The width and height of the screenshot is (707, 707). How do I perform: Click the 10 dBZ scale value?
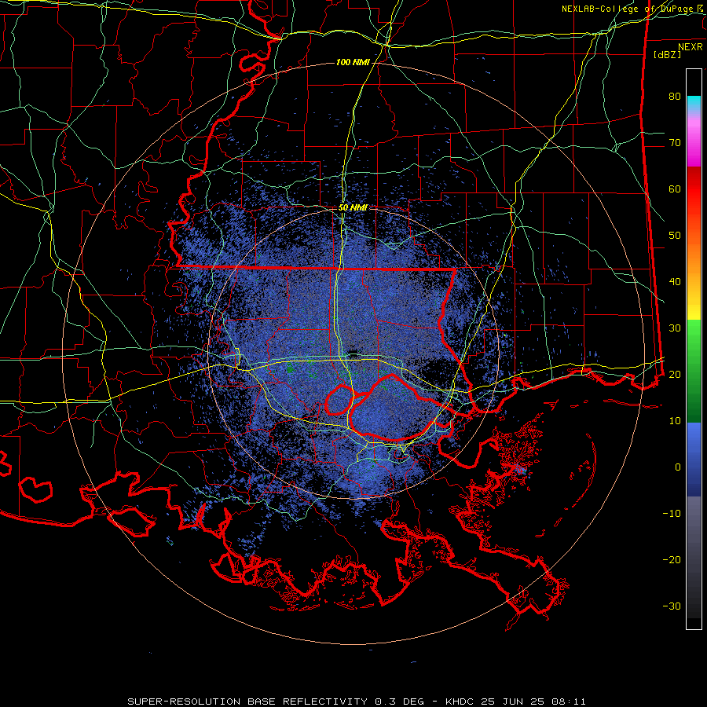point(675,421)
